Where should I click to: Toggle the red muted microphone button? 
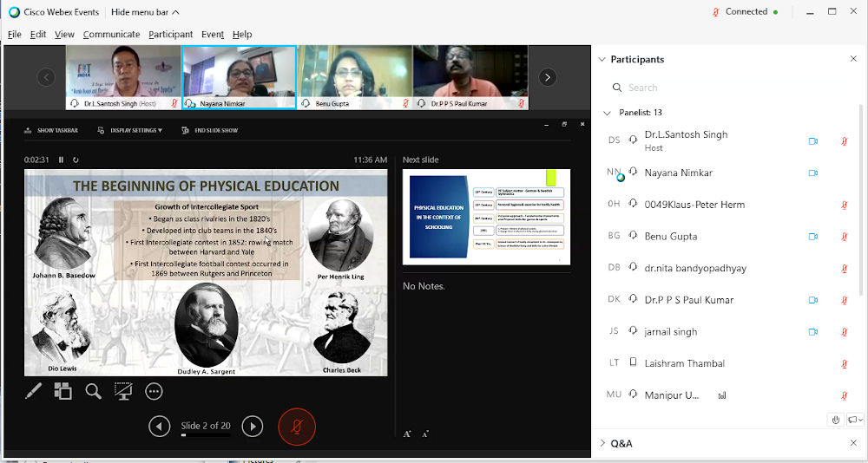pyautogui.click(x=297, y=427)
